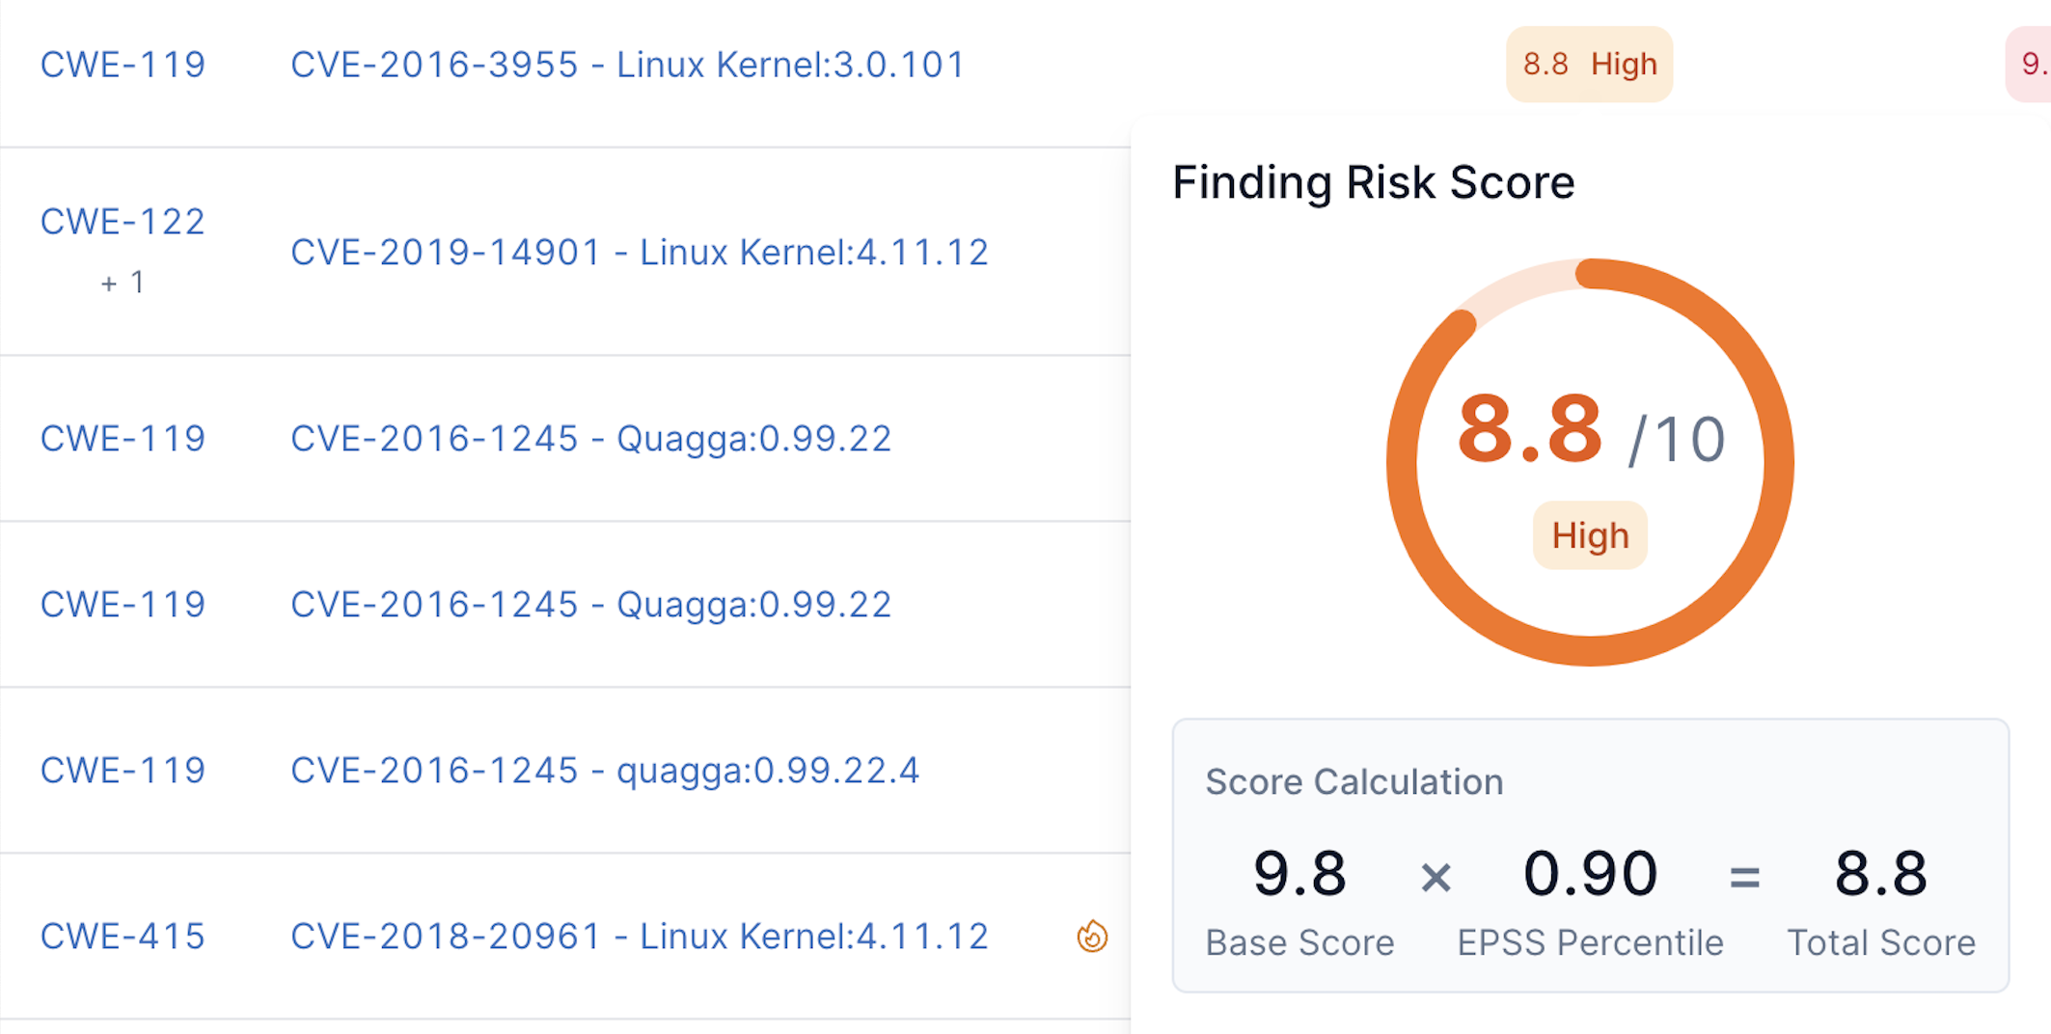This screenshot has height=1034, width=2051.
Task: Open CVE-2019-14901 Linux Kernel:4.11.12 finding
Action: click(639, 253)
